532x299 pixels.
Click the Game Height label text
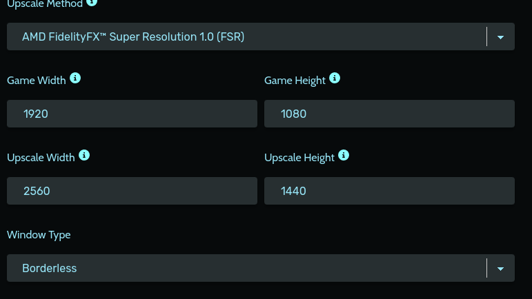[295, 81]
